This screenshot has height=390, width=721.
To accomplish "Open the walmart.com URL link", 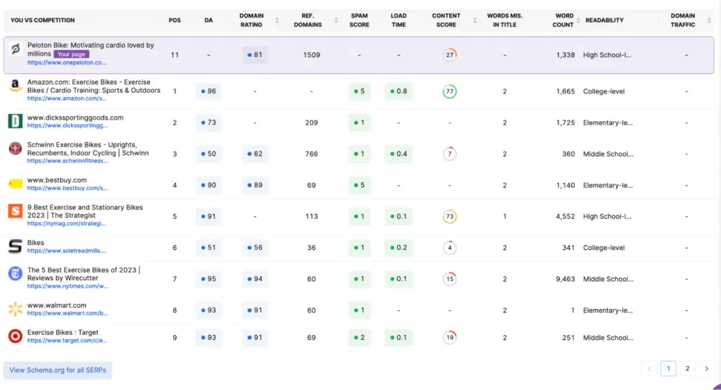I will (68, 313).
